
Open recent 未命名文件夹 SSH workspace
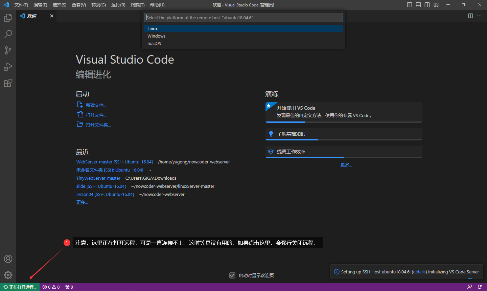[x=110, y=170]
